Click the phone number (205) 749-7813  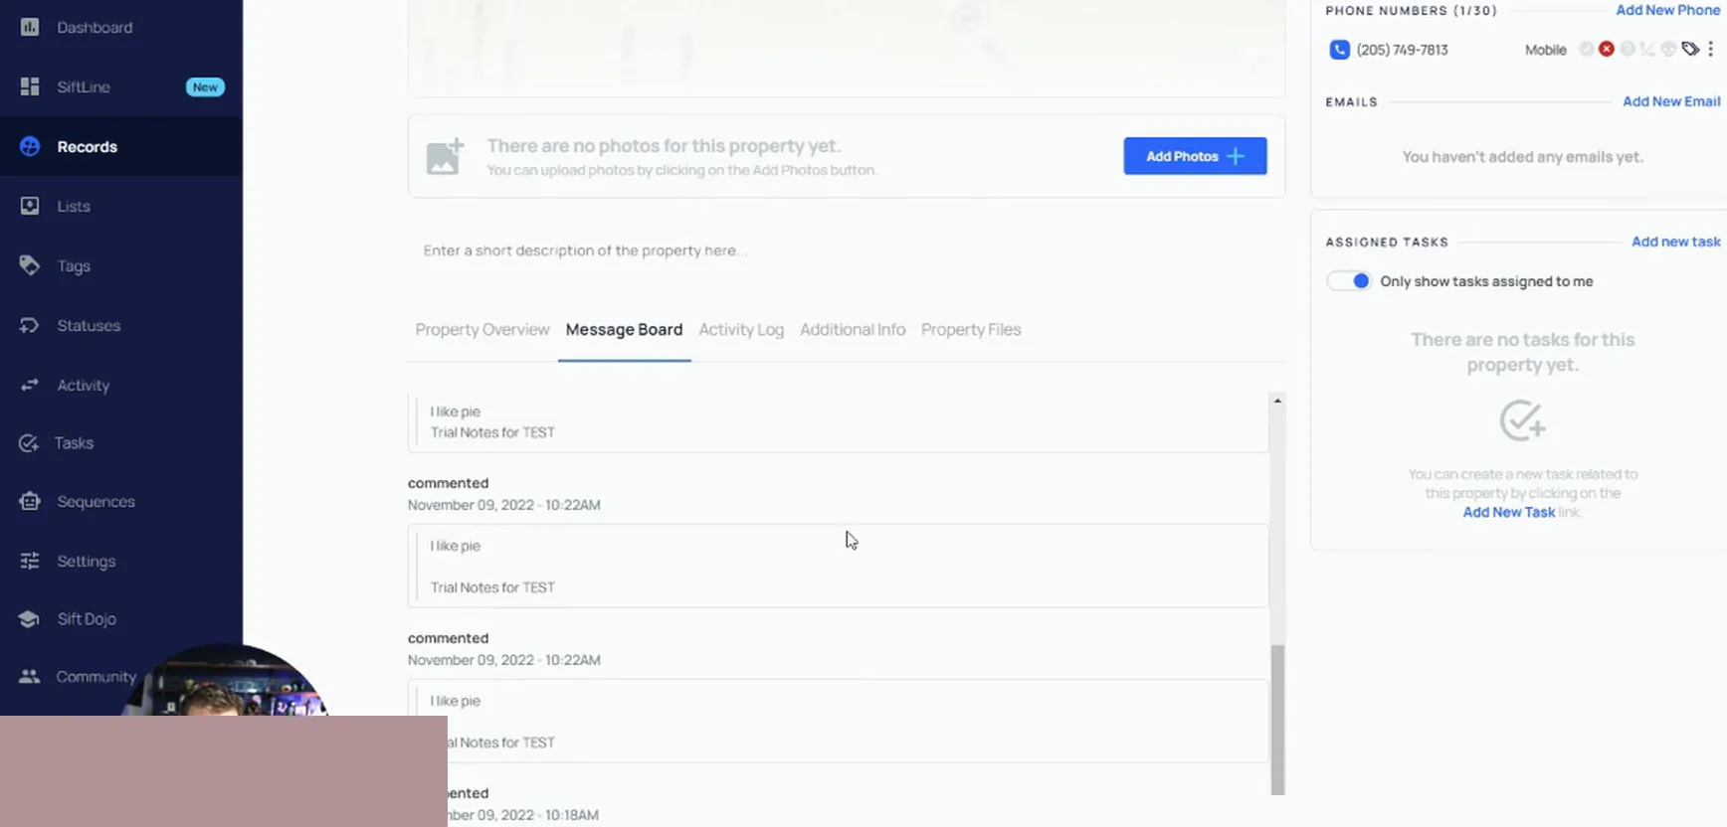(x=1402, y=50)
